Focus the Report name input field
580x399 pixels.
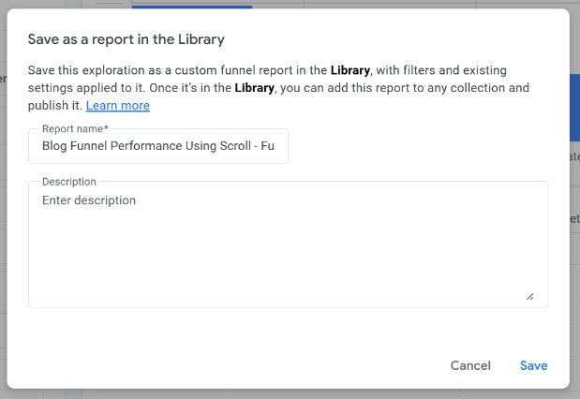pyautogui.click(x=158, y=146)
